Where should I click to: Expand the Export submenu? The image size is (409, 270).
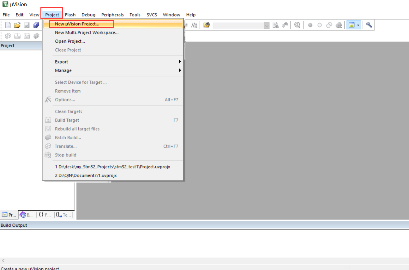113,62
